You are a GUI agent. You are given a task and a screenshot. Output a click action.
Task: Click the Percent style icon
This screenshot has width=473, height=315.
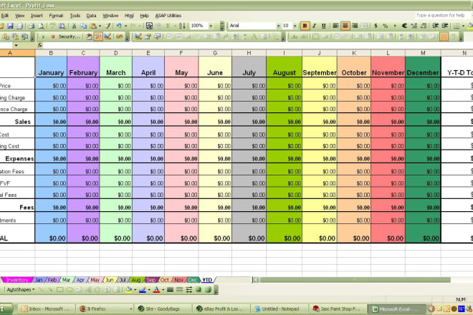[385, 26]
